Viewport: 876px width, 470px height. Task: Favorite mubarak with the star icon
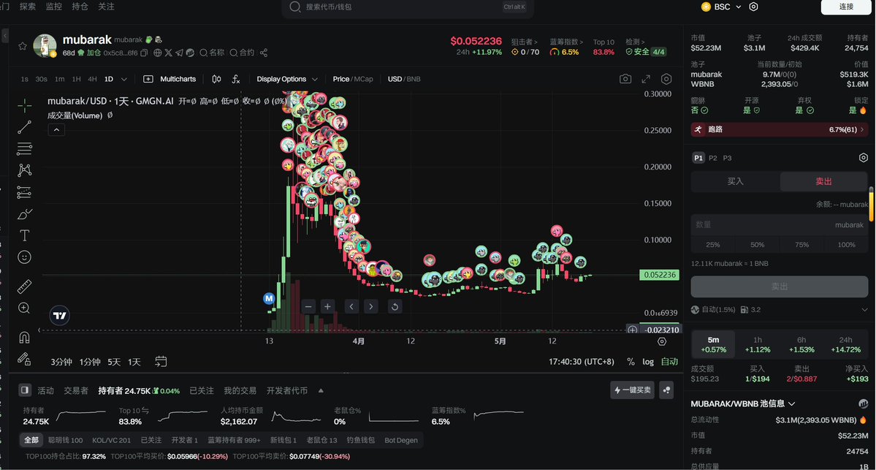tap(23, 46)
